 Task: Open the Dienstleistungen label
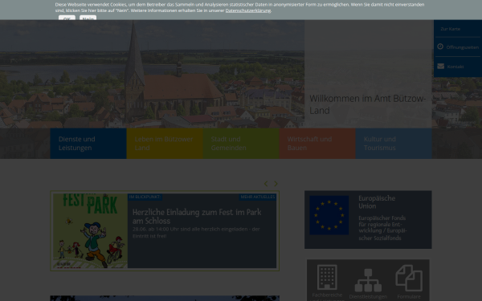(368, 297)
